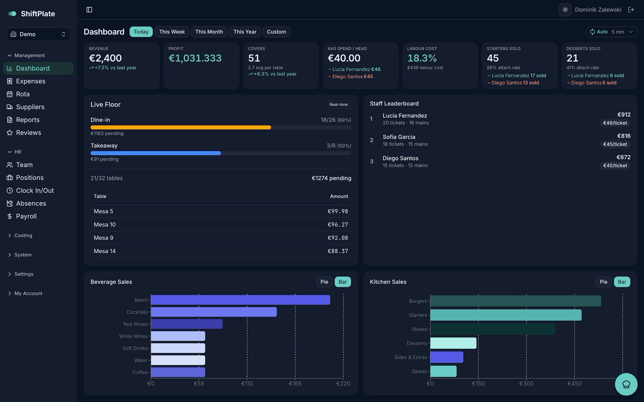
Task: Expand the System section
Action: (20, 255)
